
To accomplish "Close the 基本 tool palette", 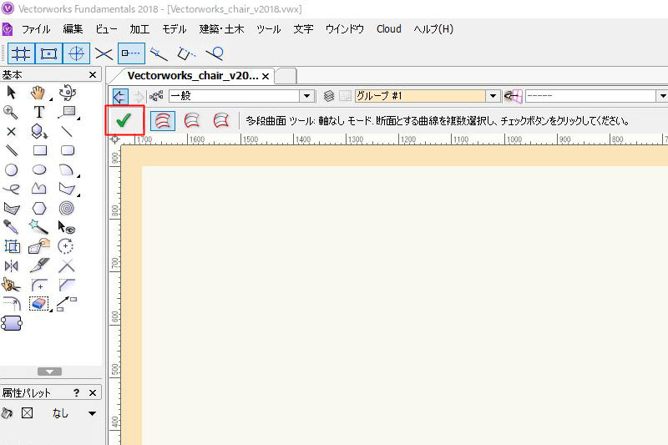I will point(93,75).
